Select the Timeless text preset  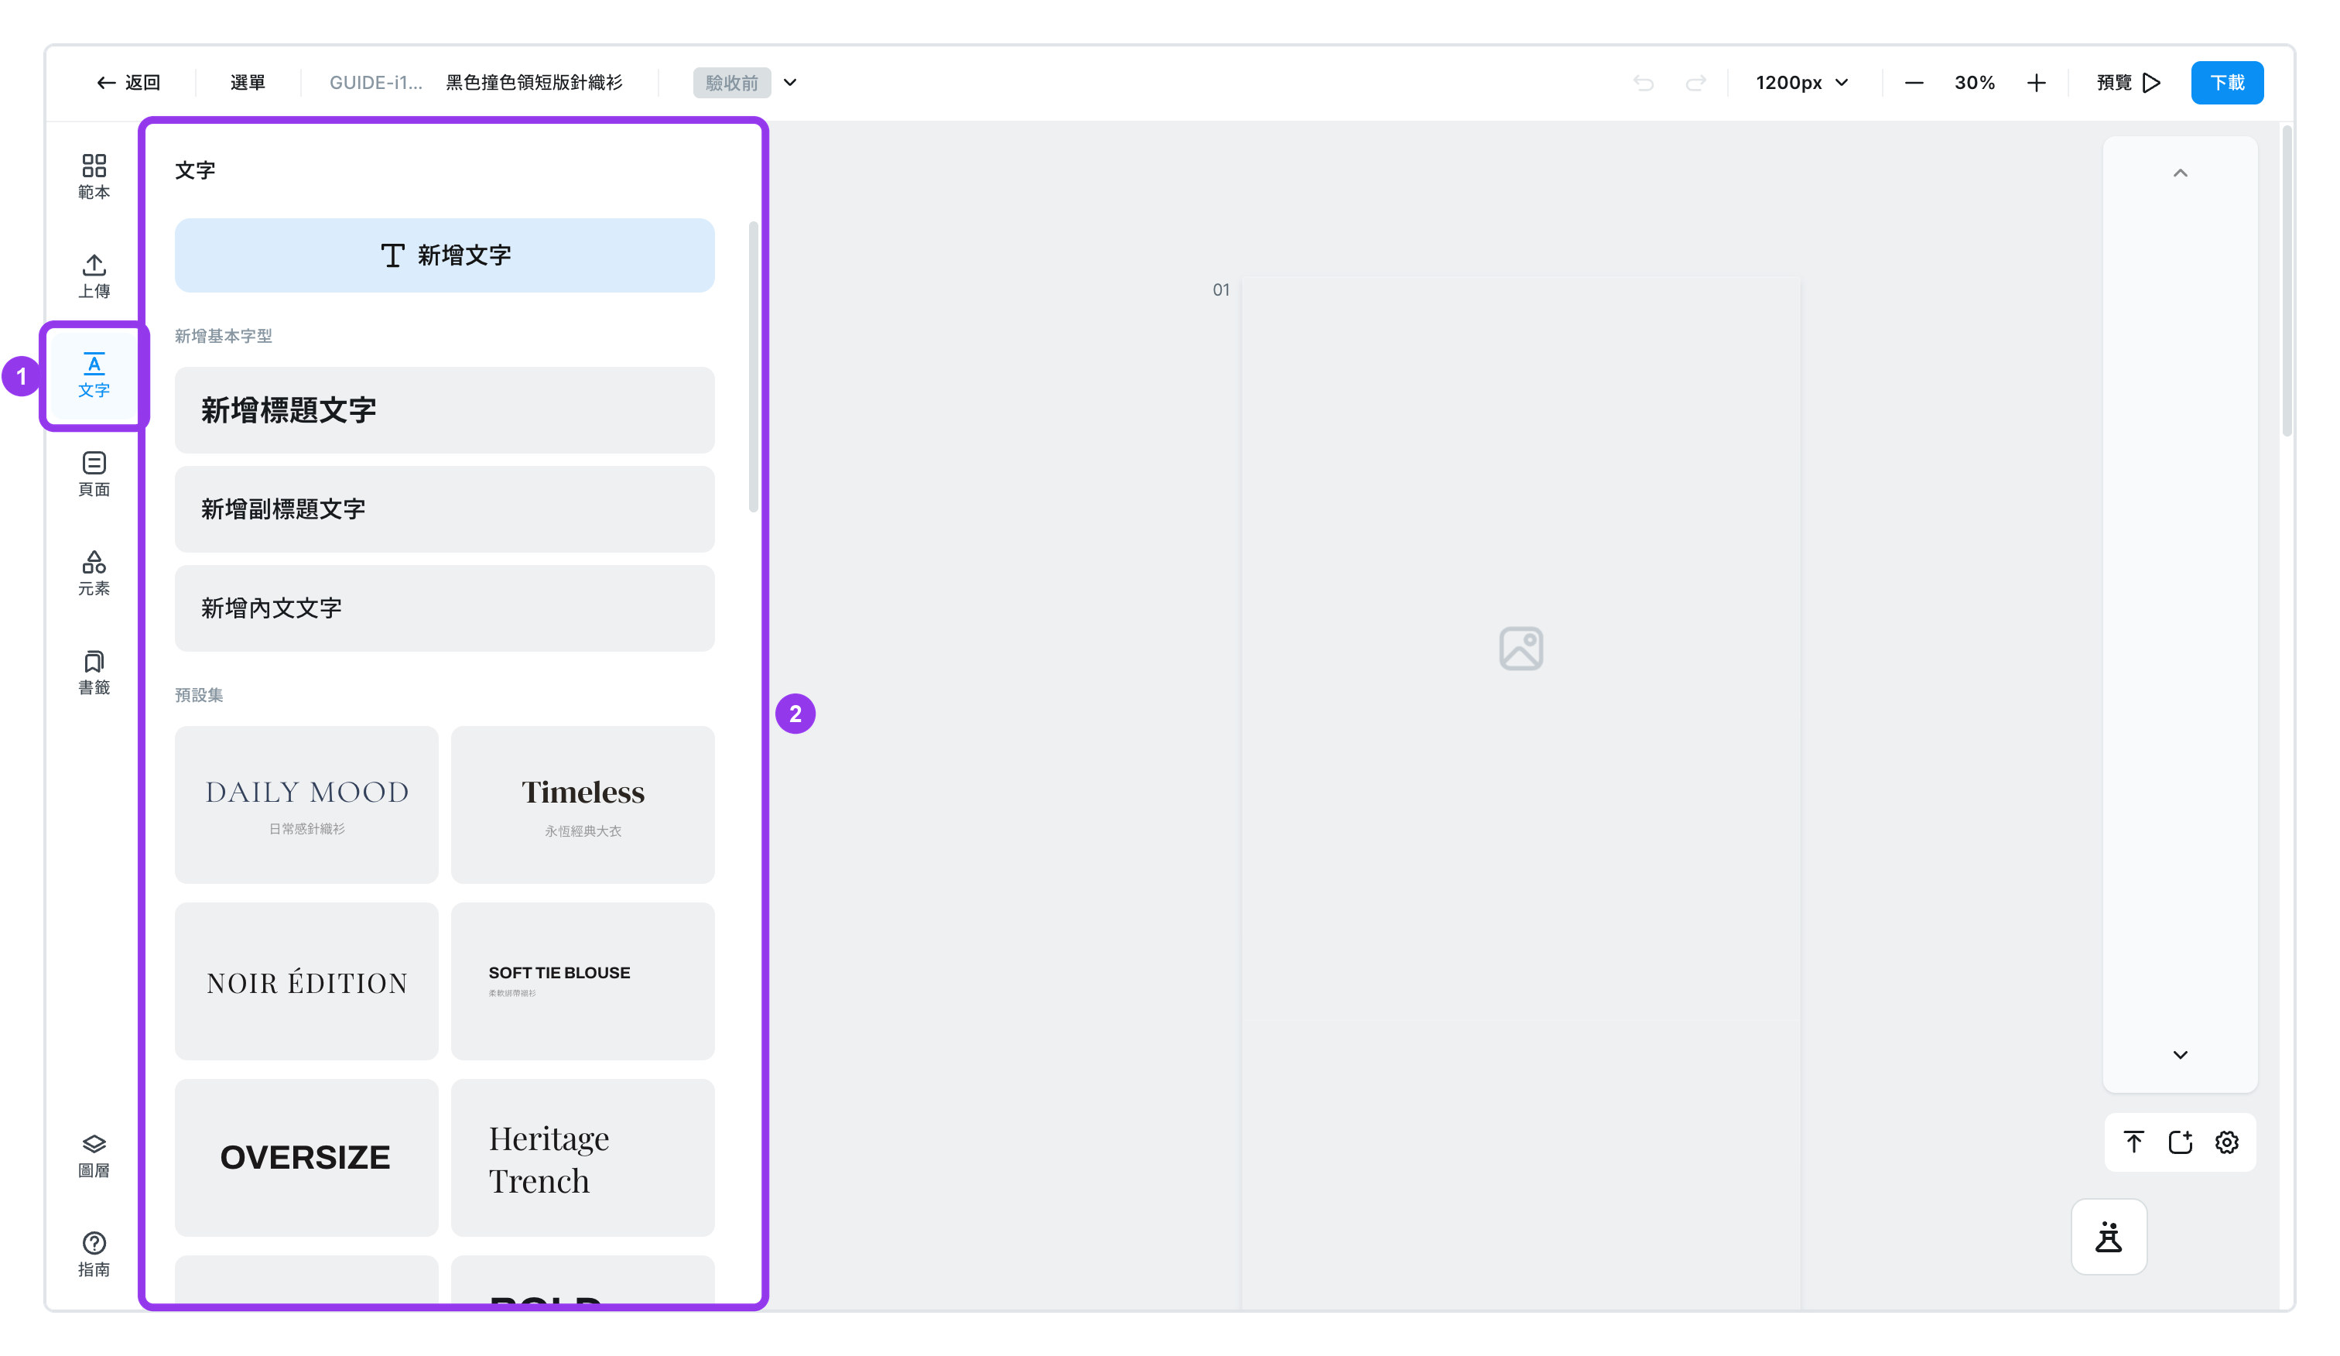point(583,804)
